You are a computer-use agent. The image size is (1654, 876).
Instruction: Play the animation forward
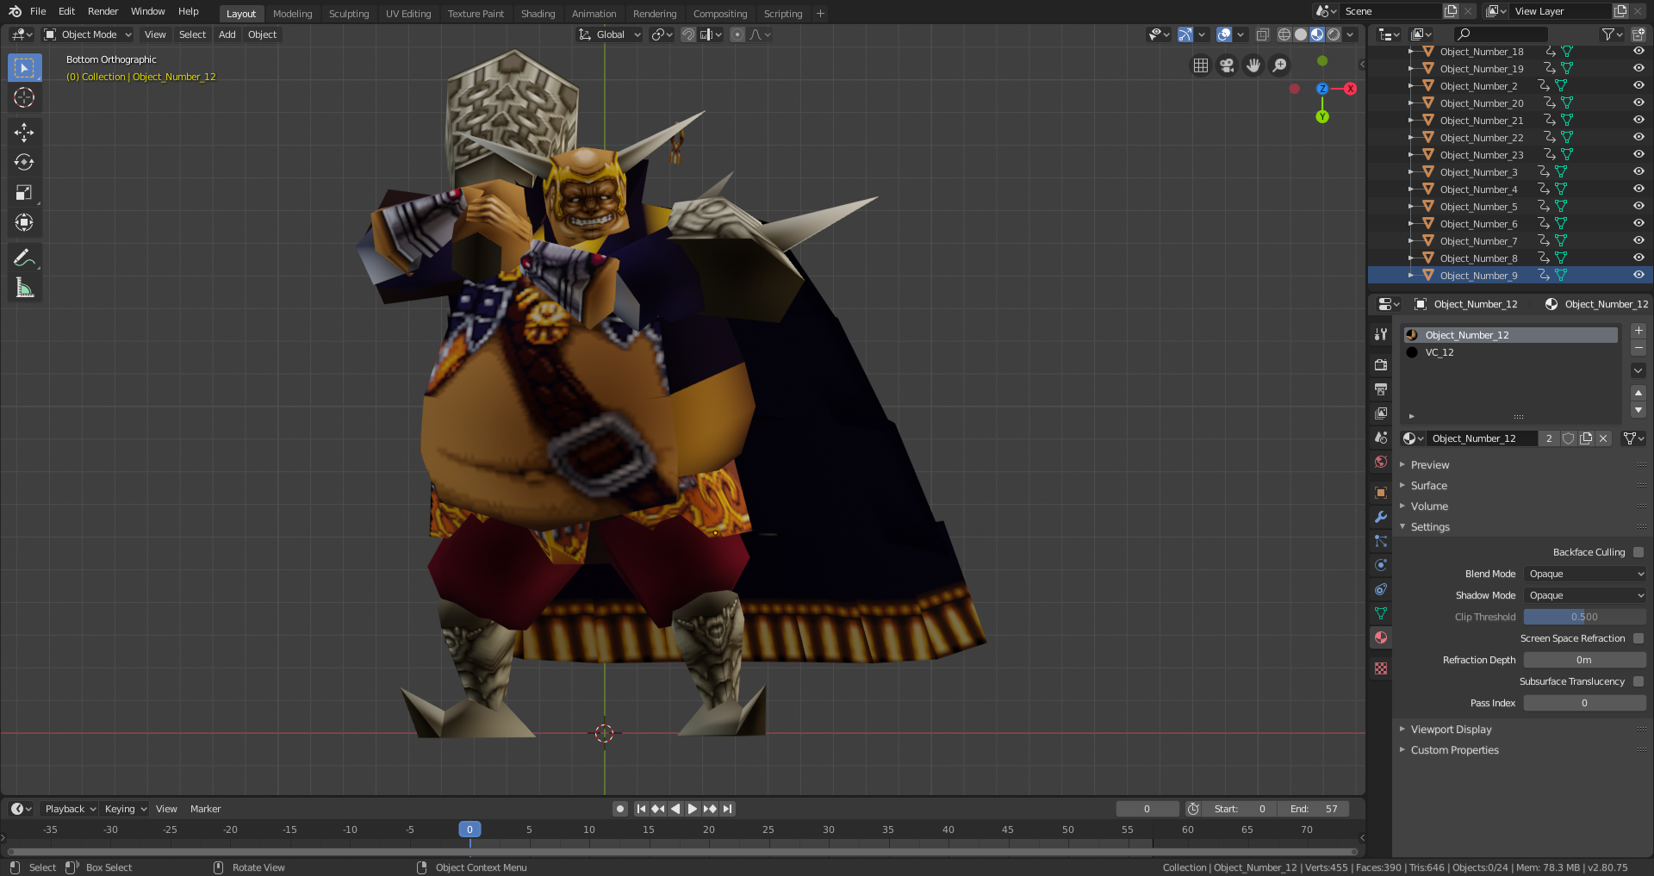[692, 809]
